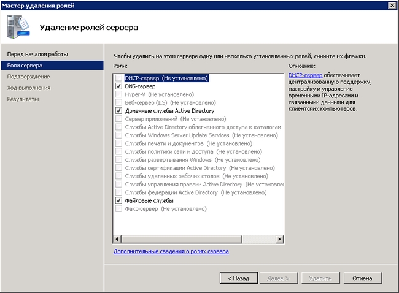Select the Роли сервера step in sidebar
Viewport: 399px width, 293px height.
coord(25,66)
